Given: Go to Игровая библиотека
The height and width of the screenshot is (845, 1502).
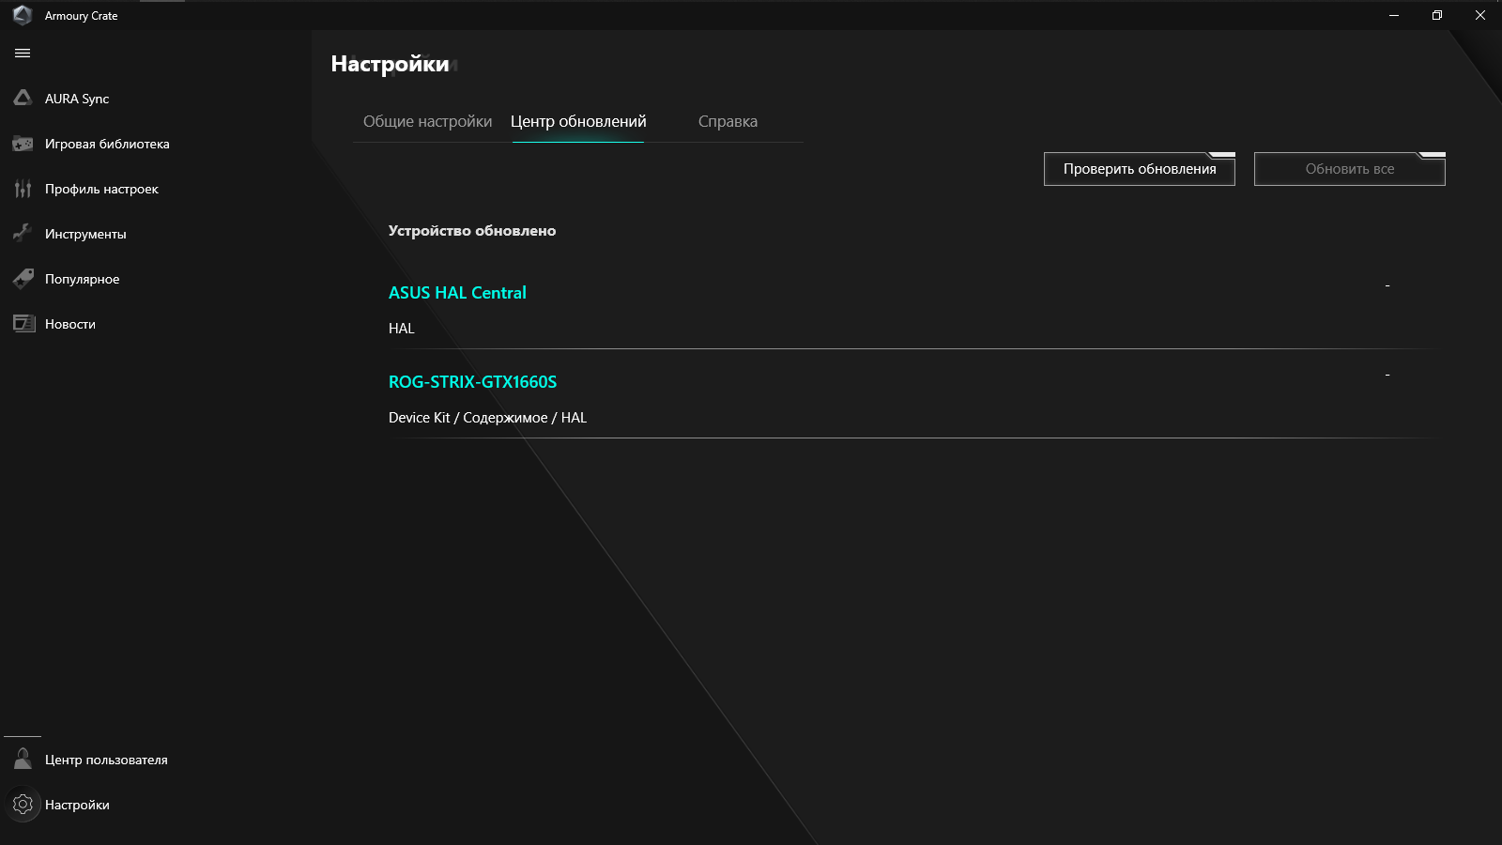Looking at the screenshot, I should click(107, 144).
